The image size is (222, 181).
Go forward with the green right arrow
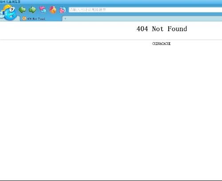coord(32,10)
